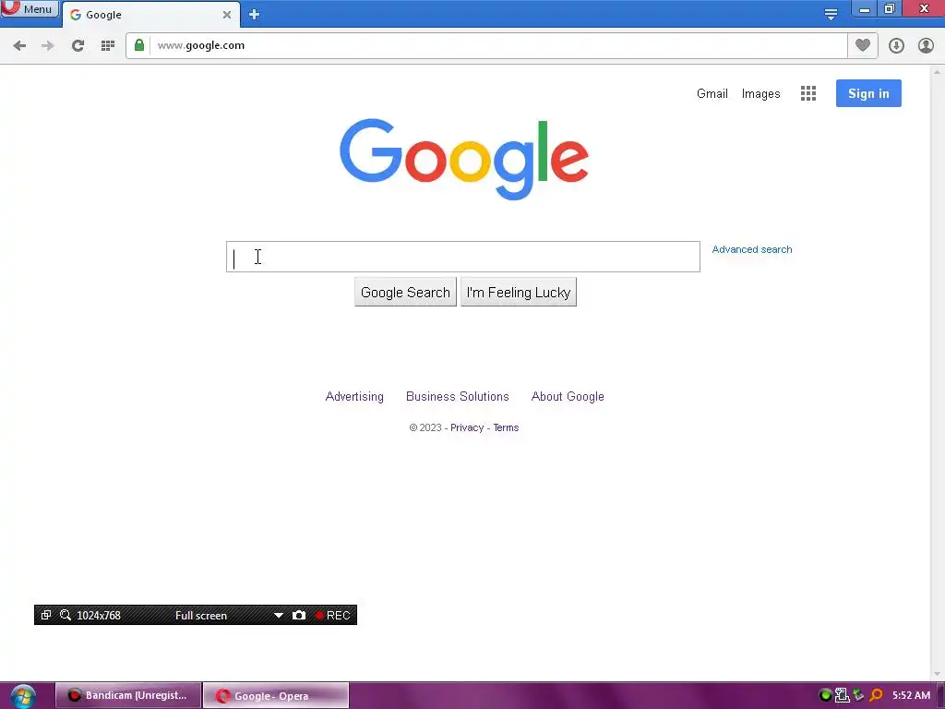Open Images link
This screenshot has width=945, height=709.
[x=760, y=93]
